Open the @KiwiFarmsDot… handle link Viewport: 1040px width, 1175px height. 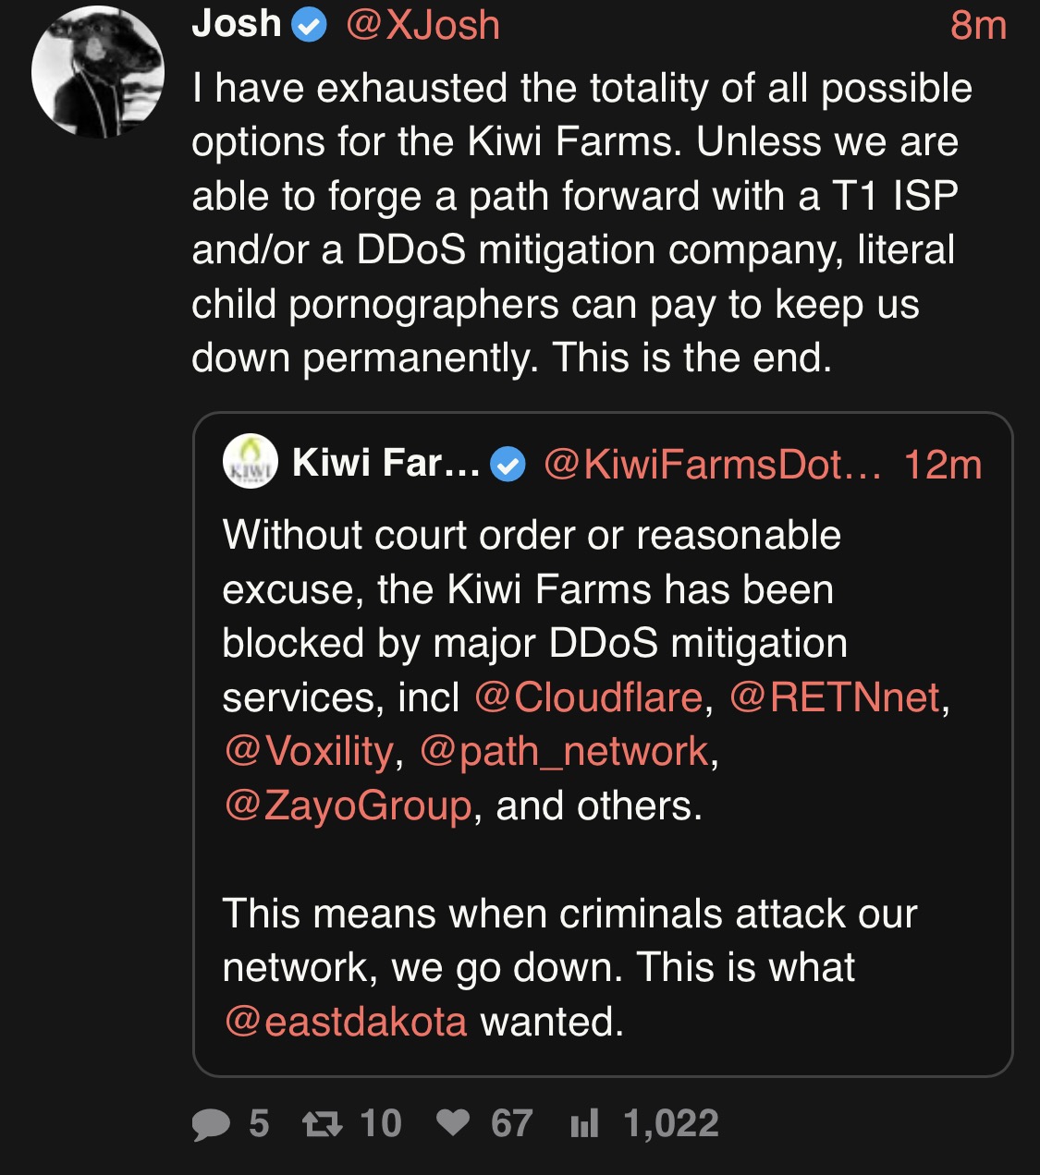pos(713,464)
